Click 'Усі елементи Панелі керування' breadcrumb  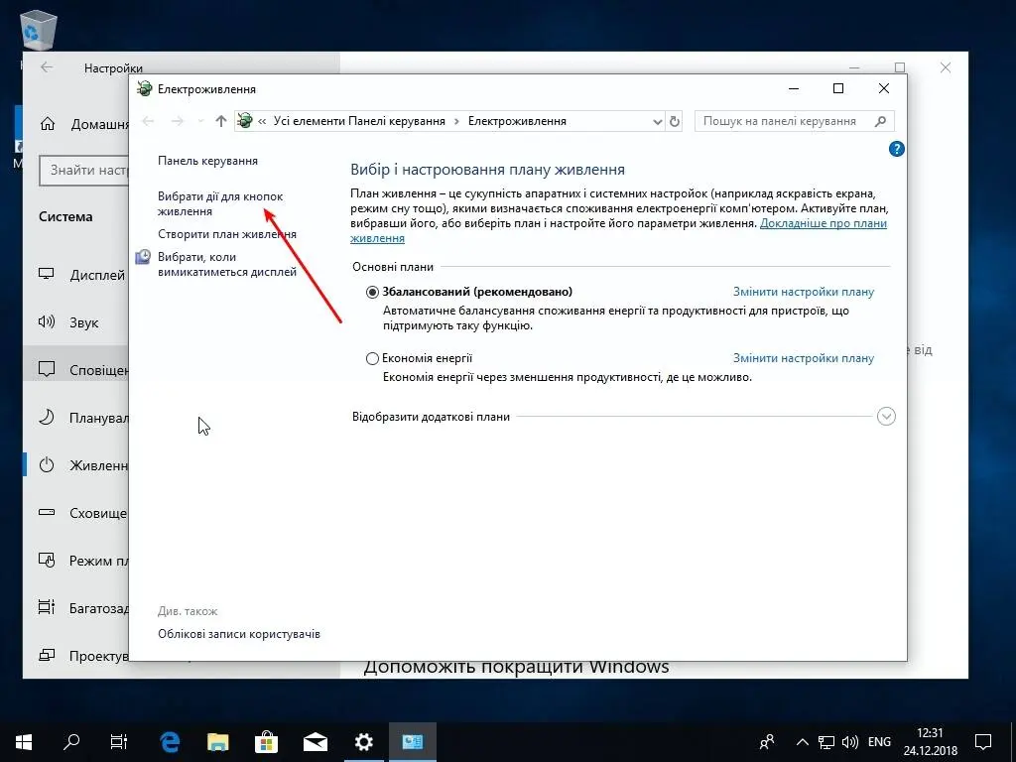[x=359, y=121]
